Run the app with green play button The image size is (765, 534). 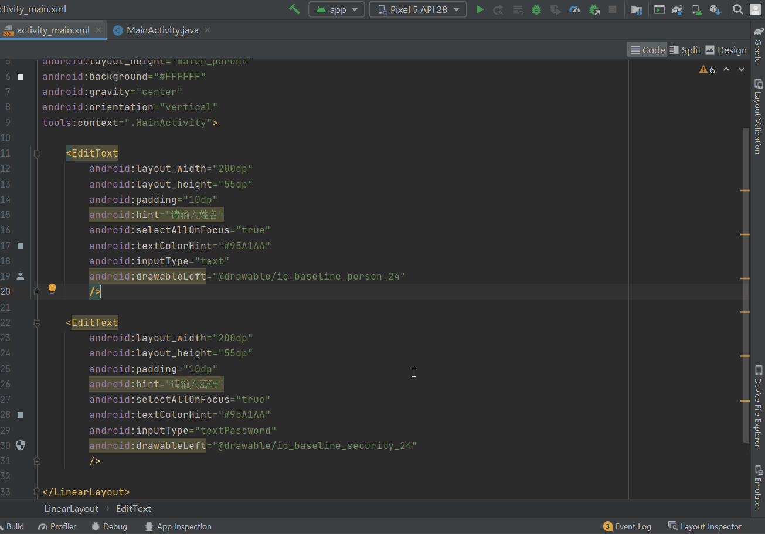(x=480, y=9)
